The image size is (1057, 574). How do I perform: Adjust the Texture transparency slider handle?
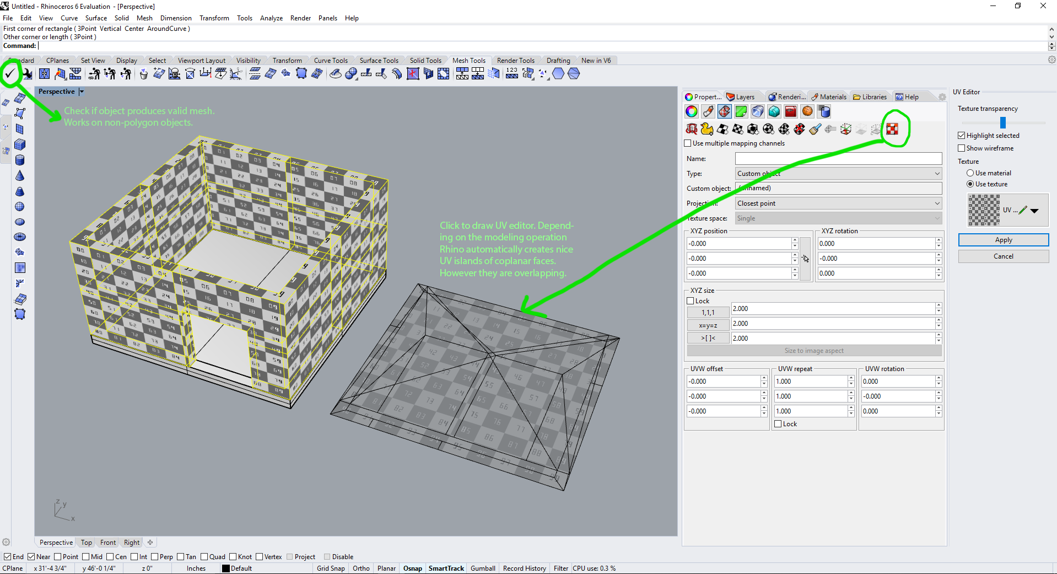pyautogui.click(x=1003, y=122)
